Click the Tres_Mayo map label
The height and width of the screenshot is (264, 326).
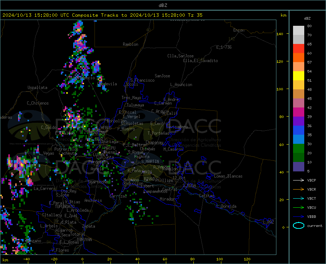tap(131, 98)
